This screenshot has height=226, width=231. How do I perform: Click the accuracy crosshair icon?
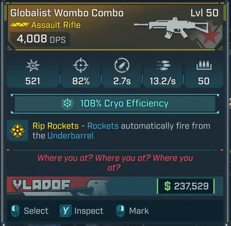click(x=81, y=65)
